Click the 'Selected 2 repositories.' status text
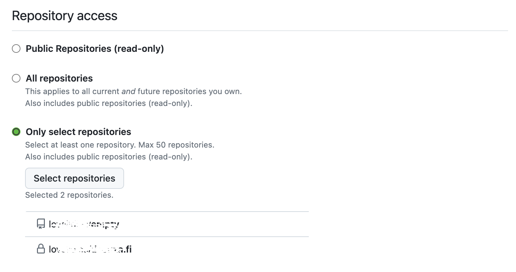The height and width of the screenshot is (272, 516). [69, 195]
